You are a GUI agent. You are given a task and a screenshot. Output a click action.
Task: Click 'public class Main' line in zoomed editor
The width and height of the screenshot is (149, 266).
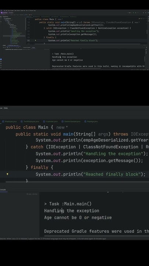coord(29,127)
